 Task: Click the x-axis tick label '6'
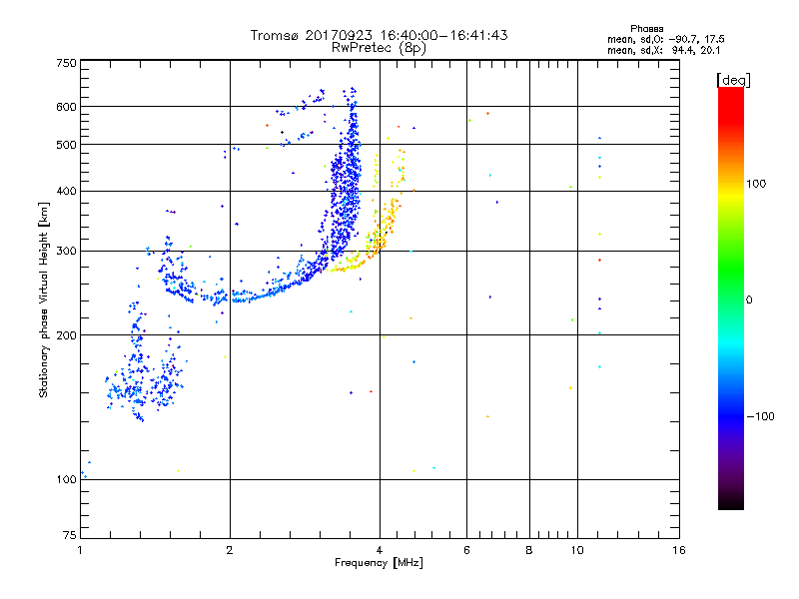[x=466, y=550]
